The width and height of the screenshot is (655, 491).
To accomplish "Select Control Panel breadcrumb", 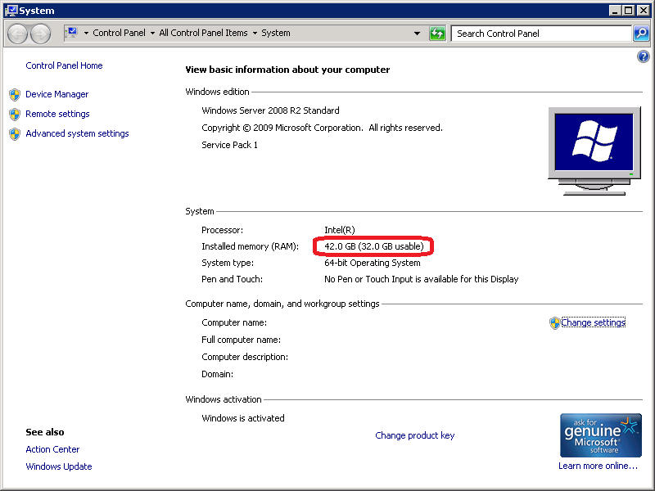I will (x=119, y=33).
